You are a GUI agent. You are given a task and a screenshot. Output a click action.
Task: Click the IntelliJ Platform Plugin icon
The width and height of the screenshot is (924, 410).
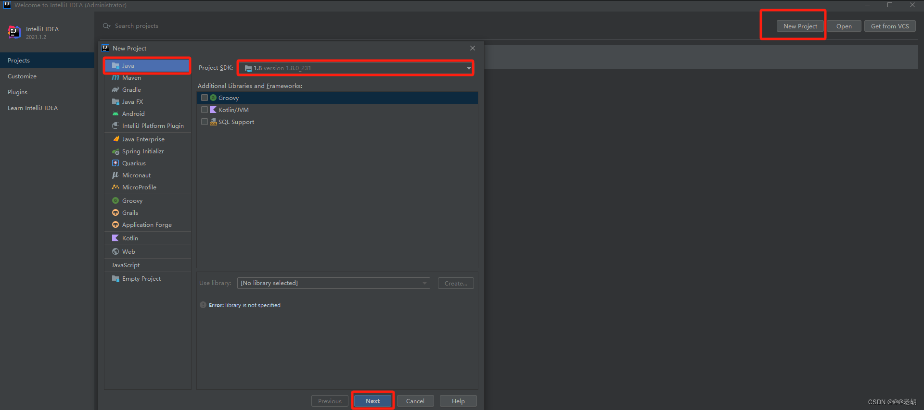[115, 125]
